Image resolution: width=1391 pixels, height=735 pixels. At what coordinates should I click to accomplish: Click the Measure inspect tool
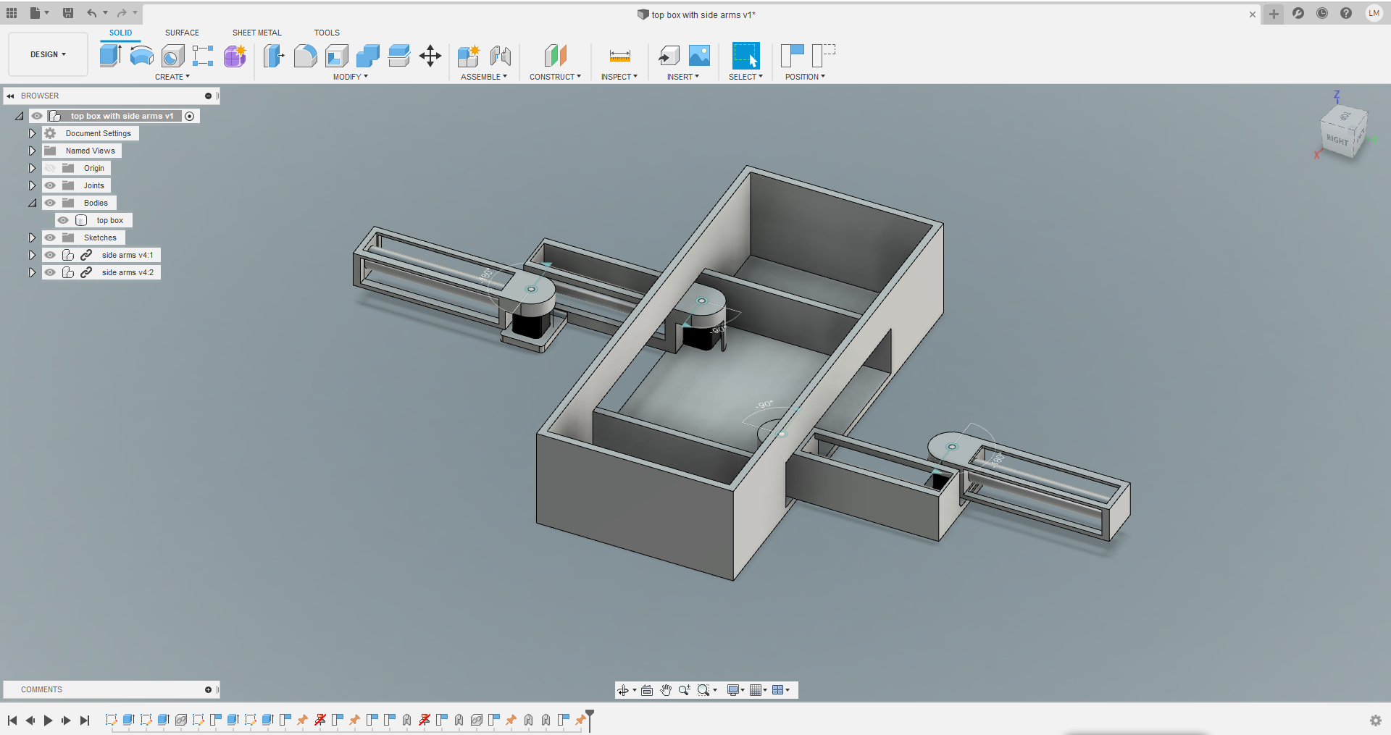(x=619, y=56)
